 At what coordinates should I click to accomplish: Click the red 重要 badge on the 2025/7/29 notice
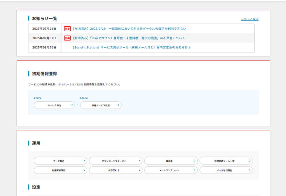click(67, 29)
